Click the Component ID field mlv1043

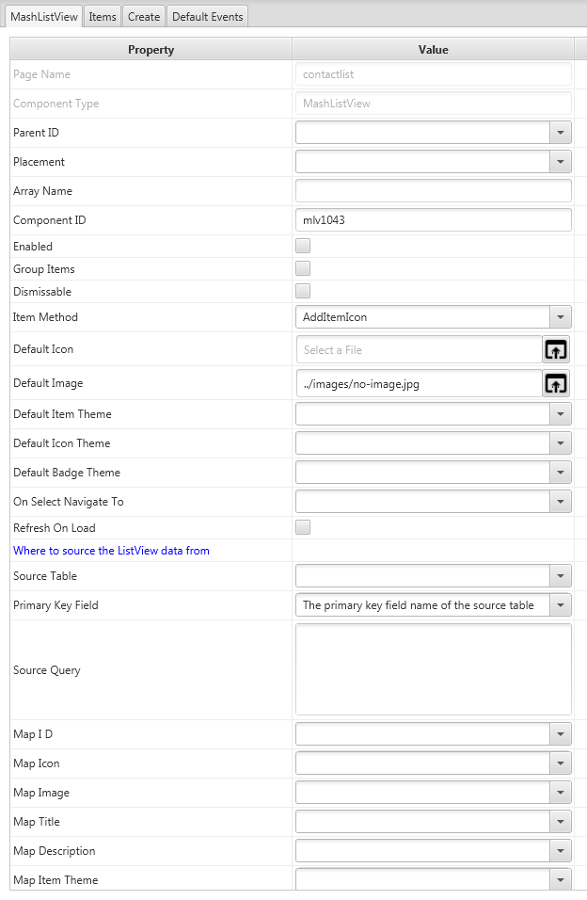coord(433,220)
